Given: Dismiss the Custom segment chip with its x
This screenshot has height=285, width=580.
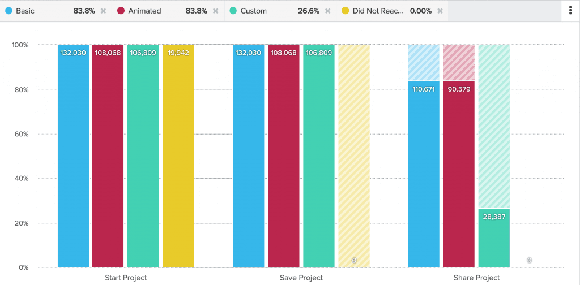Looking at the screenshot, I should (x=328, y=11).
